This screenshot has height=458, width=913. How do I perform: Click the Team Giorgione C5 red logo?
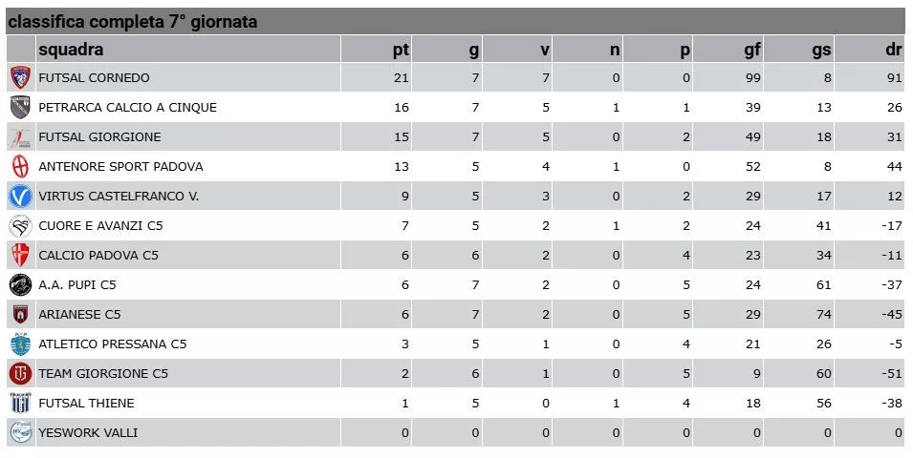coord(20,374)
